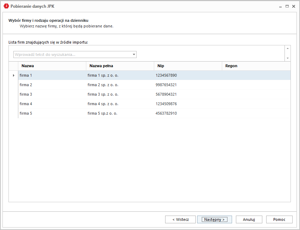
Task: Sort by the Nazwa column header
Action: point(52,66)
